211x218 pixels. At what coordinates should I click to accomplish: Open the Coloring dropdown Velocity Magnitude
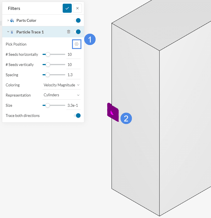(x=61, y=85)
